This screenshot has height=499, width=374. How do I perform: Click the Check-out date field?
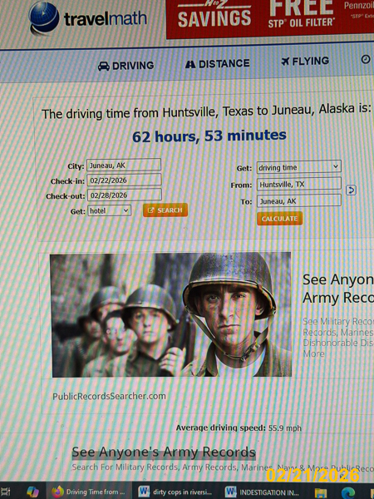pyautogui.click(x=125, y=195)
